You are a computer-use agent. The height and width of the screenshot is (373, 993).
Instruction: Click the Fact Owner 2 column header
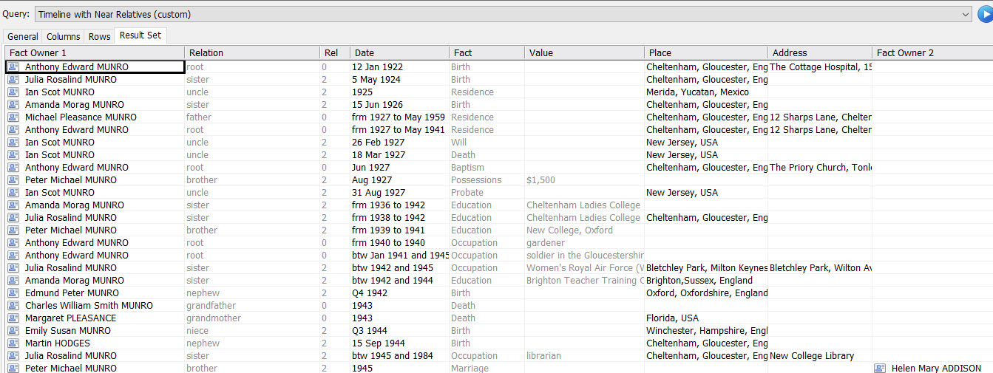[x=932, y=52]
